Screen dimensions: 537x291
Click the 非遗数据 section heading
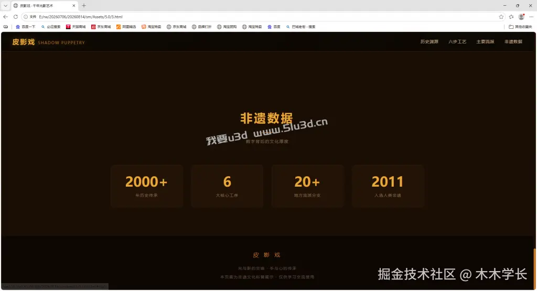click(266, 118)
